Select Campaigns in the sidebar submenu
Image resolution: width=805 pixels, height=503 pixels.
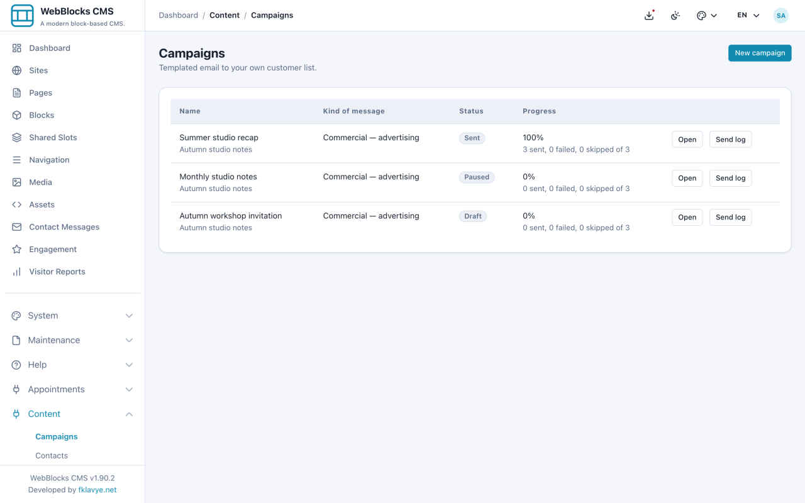pos(57,436)
